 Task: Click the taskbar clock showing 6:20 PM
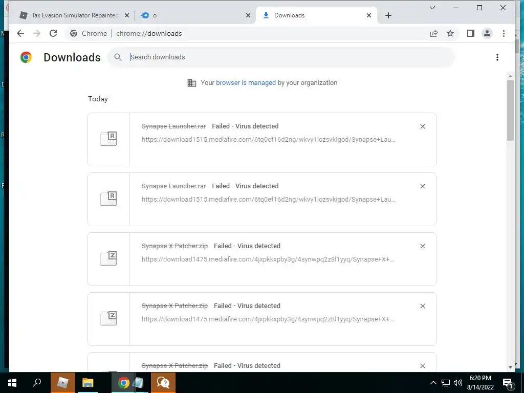coord(480,383)
